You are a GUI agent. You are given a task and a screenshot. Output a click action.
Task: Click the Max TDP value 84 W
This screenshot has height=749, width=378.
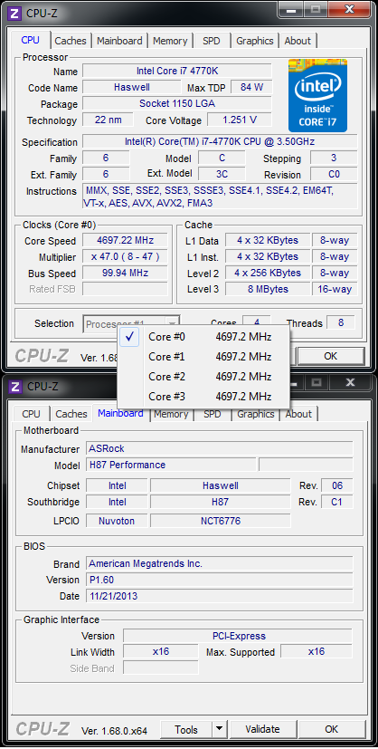pos(251,87)
